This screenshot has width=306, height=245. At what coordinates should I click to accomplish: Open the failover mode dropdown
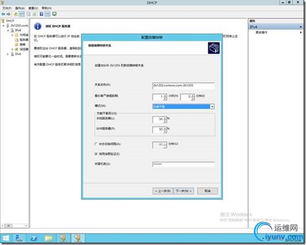[212, 106]
